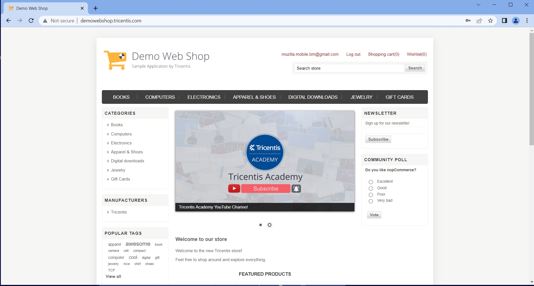Expand the Books category
The width and height of the screenshot is (534, 286).
click(108, 125)
